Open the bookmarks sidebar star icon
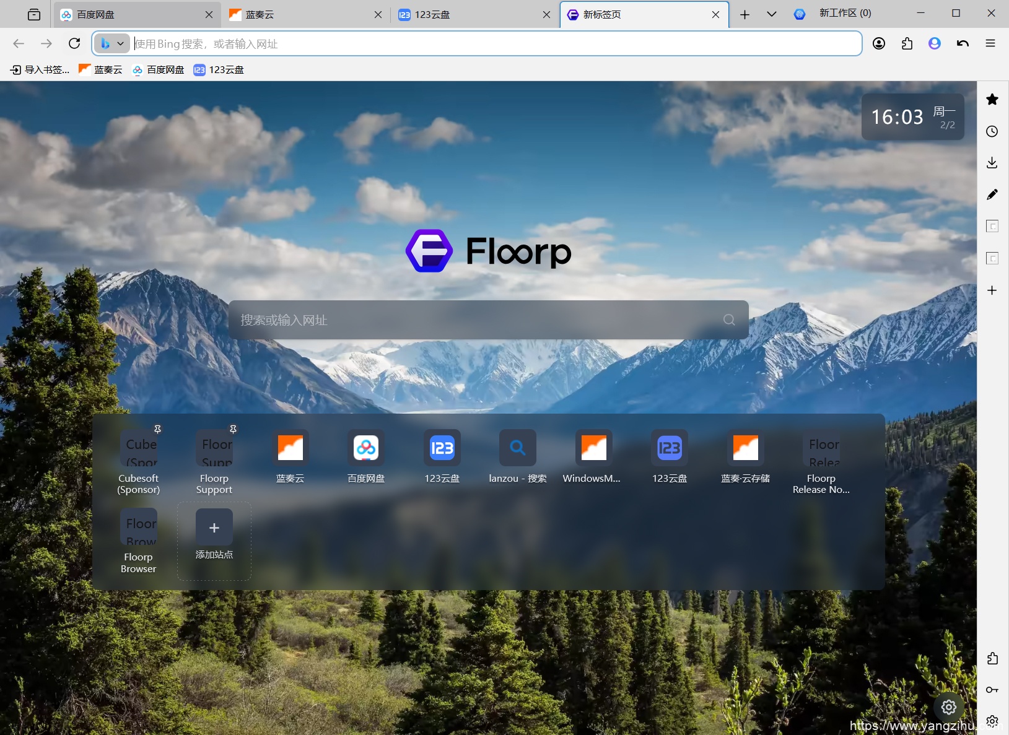 (992, 99)
